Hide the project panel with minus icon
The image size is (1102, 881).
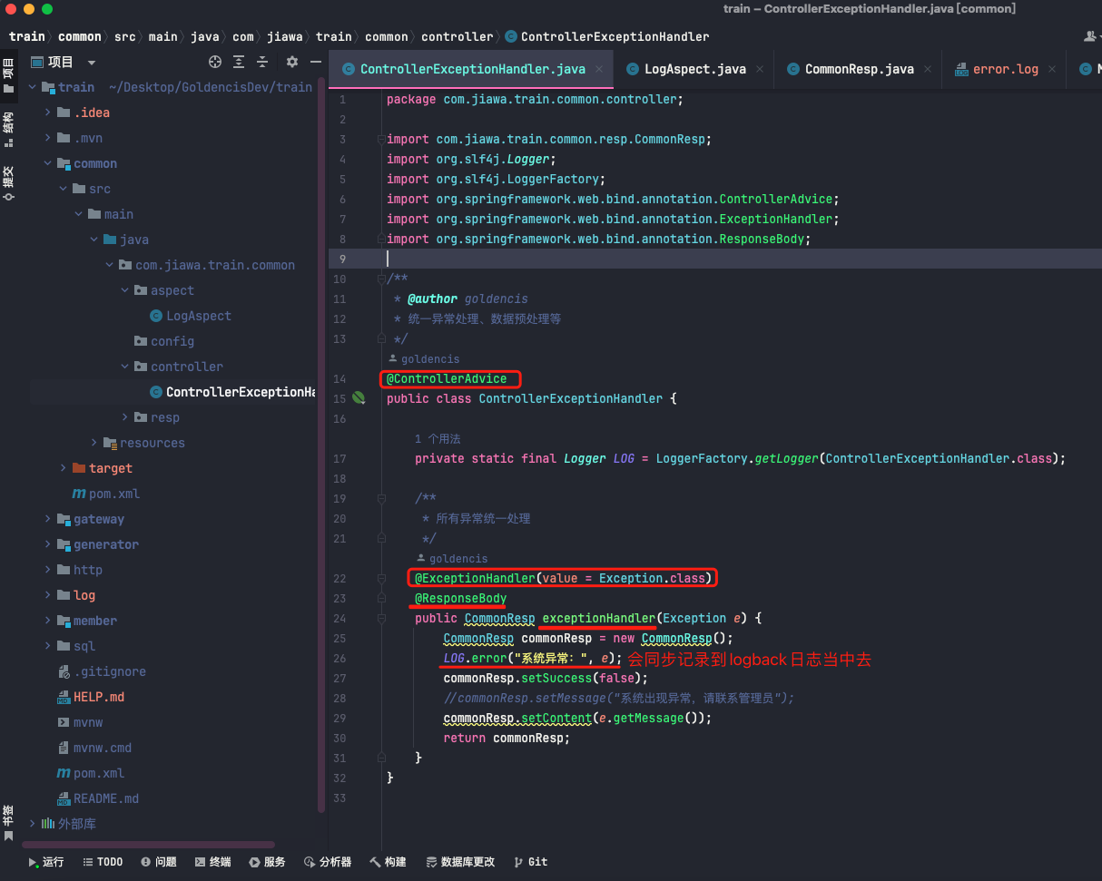tap(315, 62)
